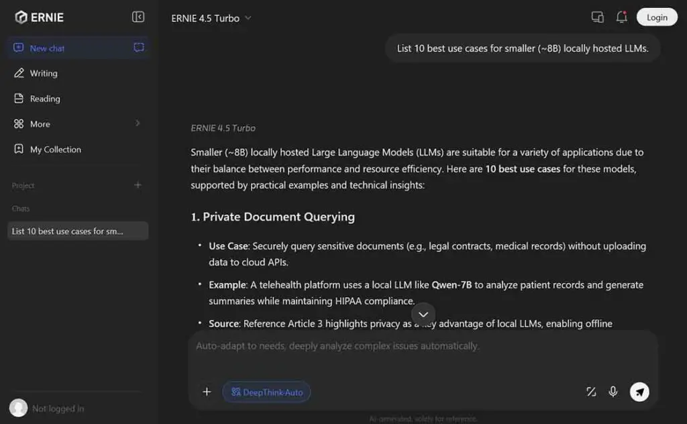Click the prompt enhance wand icon

(591, 392)
